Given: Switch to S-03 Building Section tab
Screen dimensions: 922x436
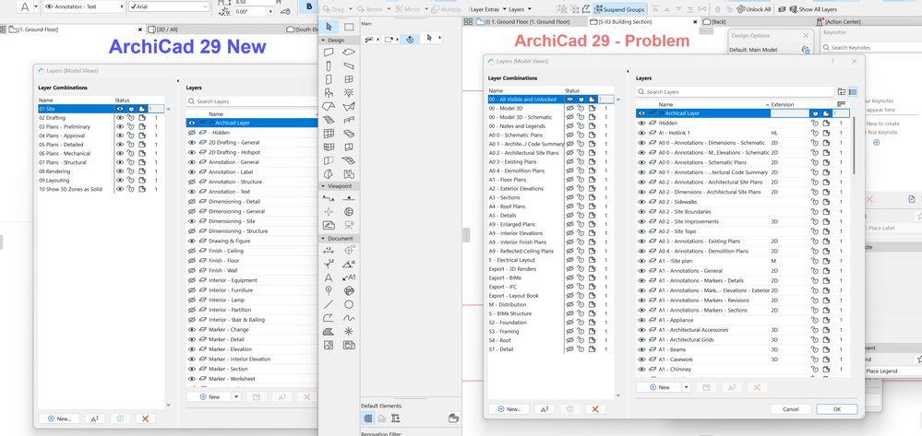Looking at the screenshot, I should click(x=644, y=22).
